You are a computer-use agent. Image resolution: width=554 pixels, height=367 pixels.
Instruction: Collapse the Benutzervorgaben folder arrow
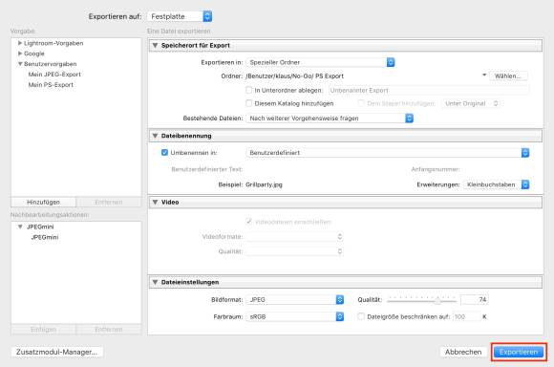[x=20, y=64]
